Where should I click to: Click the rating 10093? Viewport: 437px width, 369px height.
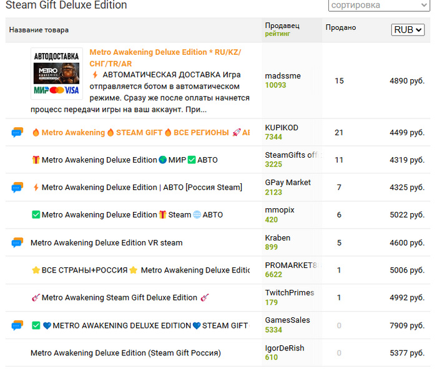tap(275, 85)
